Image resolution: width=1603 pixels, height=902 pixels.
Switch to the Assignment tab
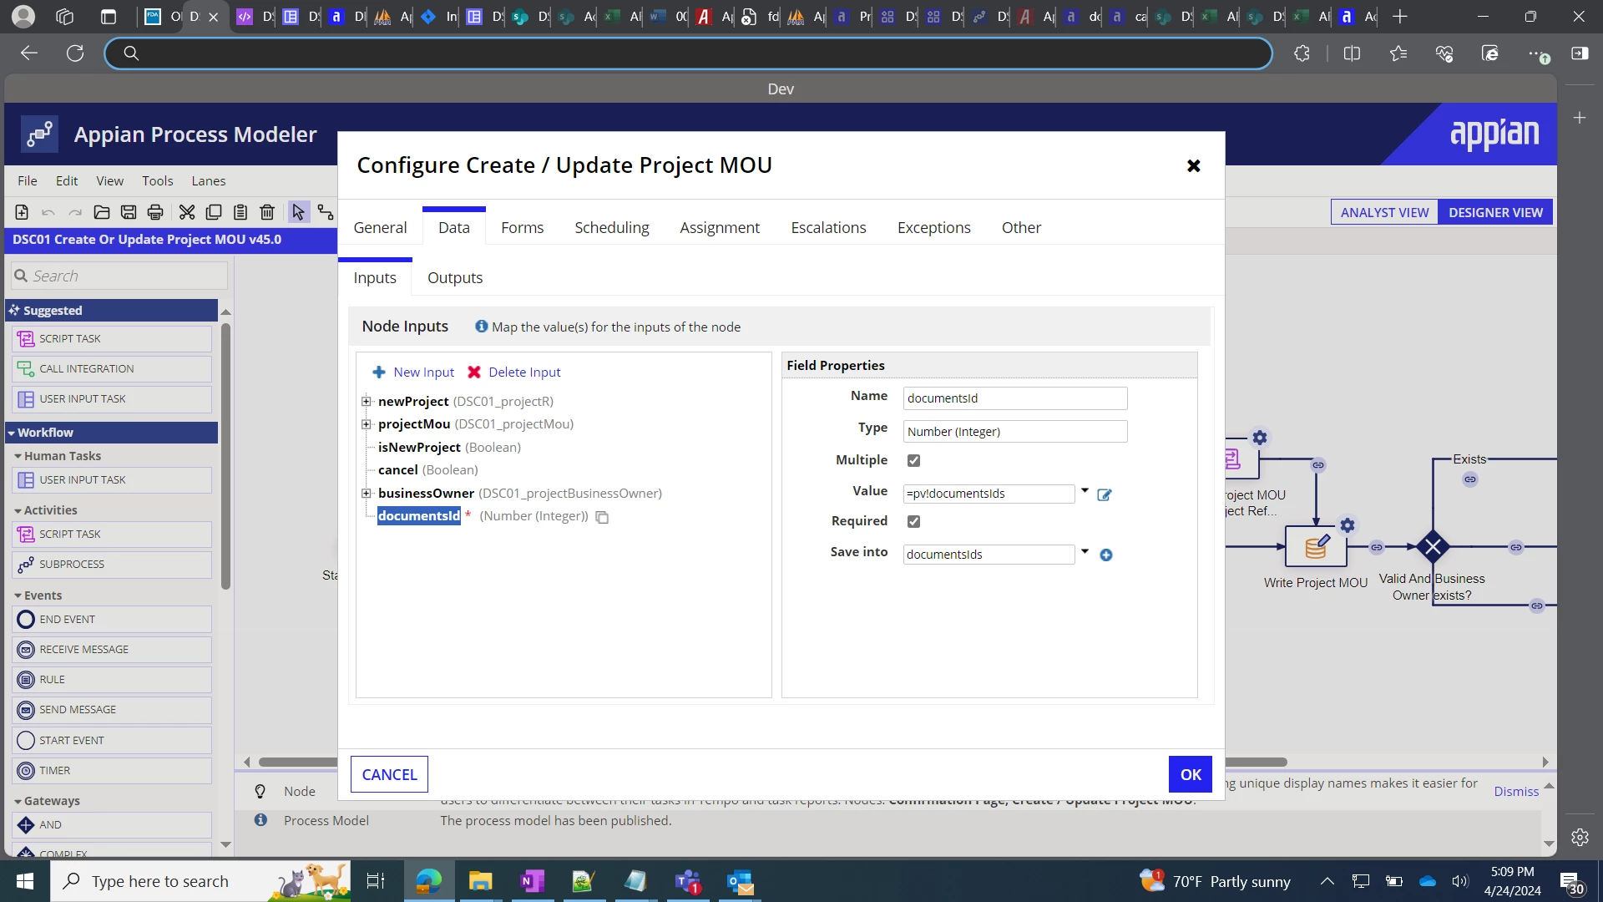[x=720, y=227]
